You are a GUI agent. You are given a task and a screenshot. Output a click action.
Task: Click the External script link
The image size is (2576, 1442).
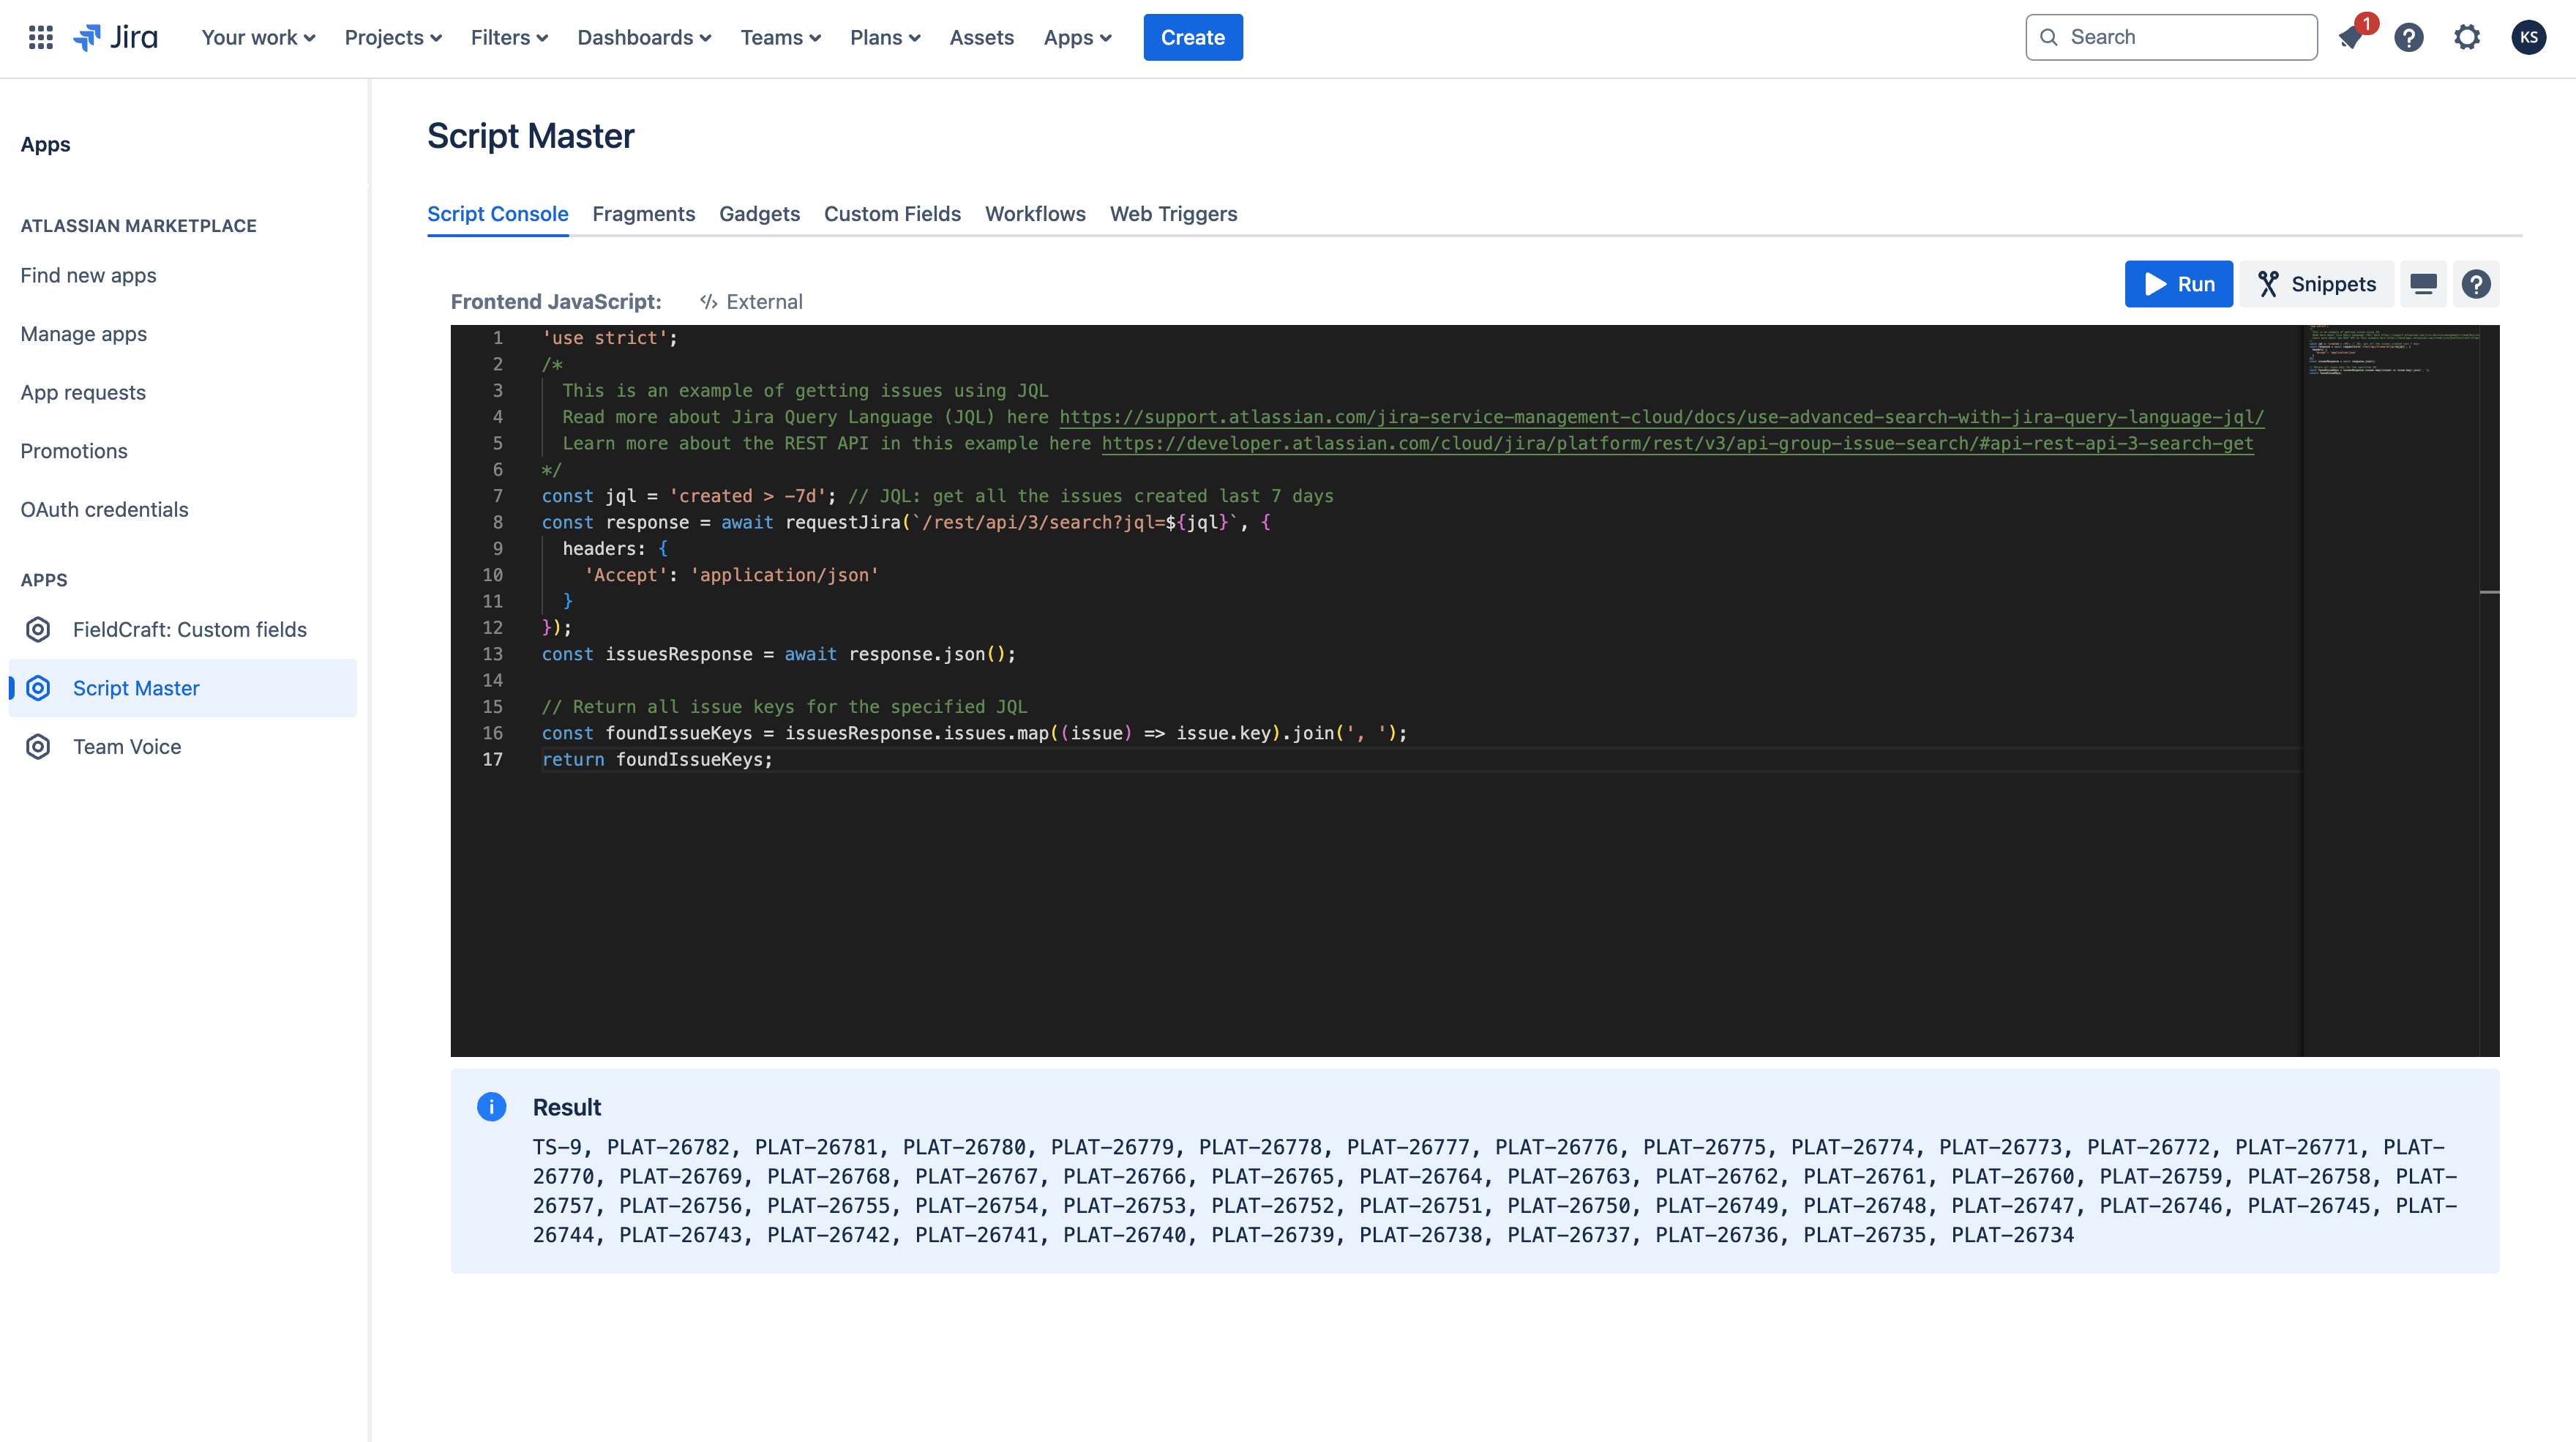751,302
